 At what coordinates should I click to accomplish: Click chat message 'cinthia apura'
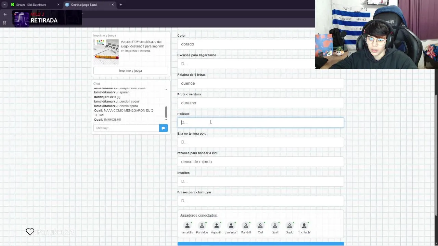coord(128,106)
